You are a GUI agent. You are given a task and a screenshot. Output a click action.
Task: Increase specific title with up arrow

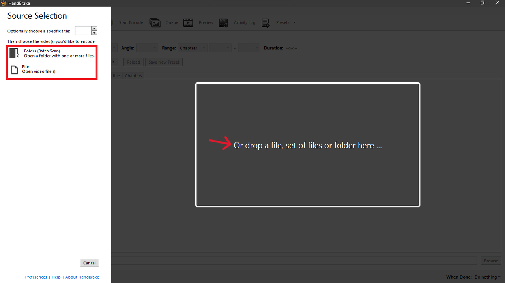(94, 29)
